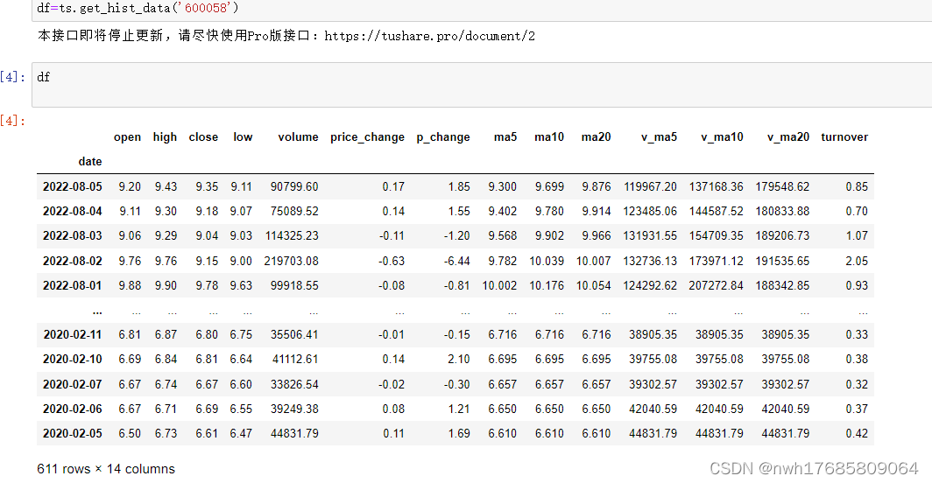Click the 611 rows × 14 columns summary

pyautogui.click(x=106, y=469)
